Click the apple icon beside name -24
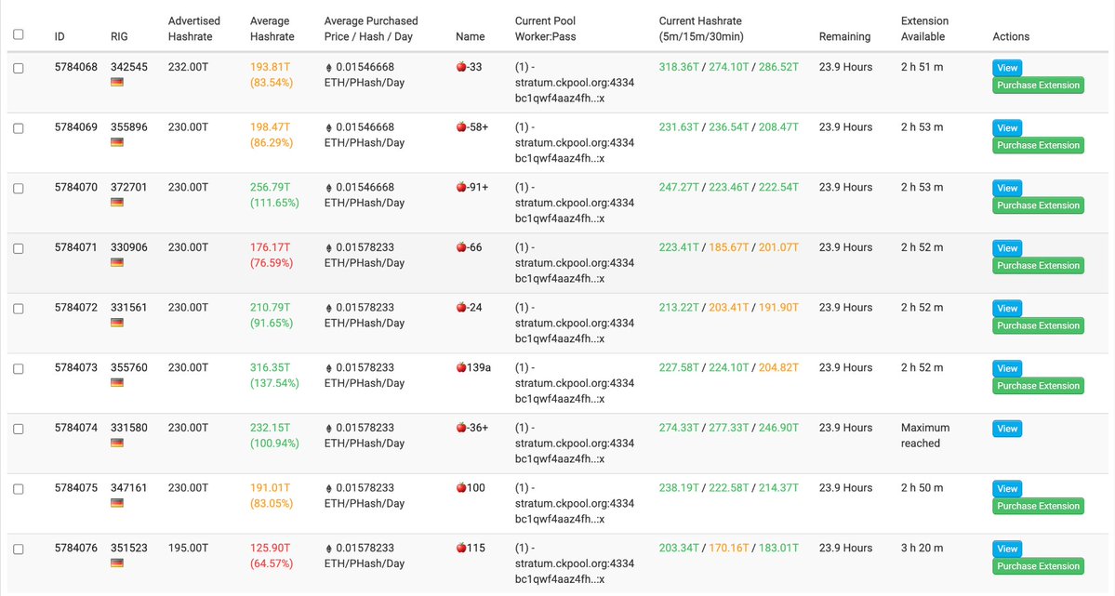Screen dimensions: 1115x596 click(461, 307)
